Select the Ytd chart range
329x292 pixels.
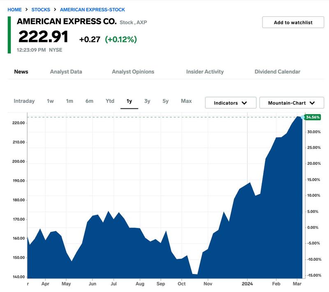point(110,101)
